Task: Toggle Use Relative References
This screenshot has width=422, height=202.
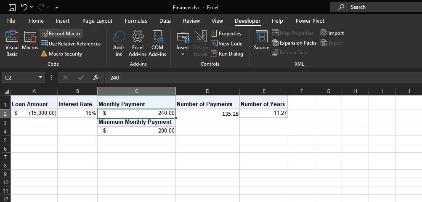Action: point(71,44)
